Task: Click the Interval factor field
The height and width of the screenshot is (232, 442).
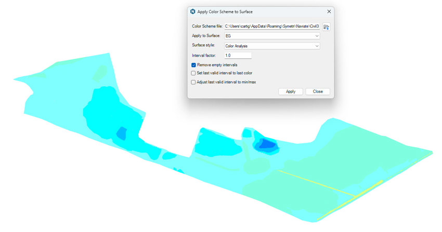Action: pyautogui.click(x=238, y=56)
